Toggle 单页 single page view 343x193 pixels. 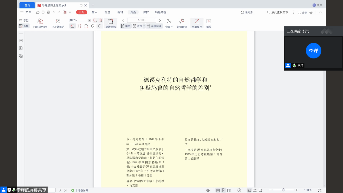click(126, 26)
